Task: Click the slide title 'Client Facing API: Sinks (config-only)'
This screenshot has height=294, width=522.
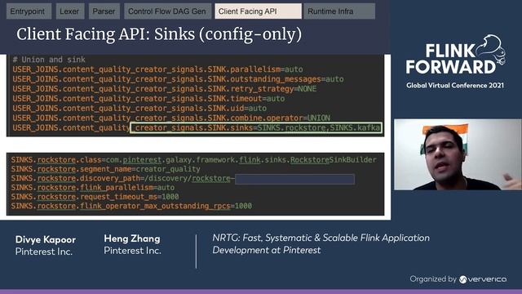Action: (159, 34)
